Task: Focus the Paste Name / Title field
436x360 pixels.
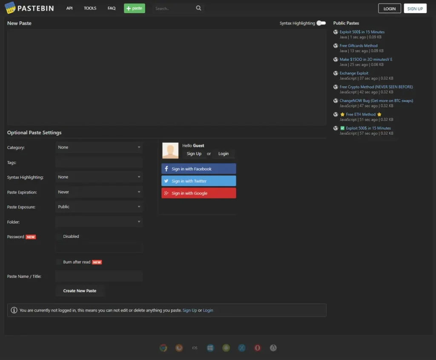Action: tap(99, 276)
